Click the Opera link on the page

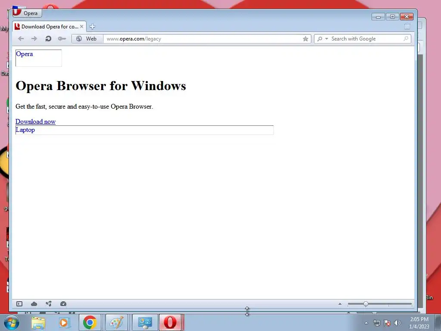[x=25, y=54]
